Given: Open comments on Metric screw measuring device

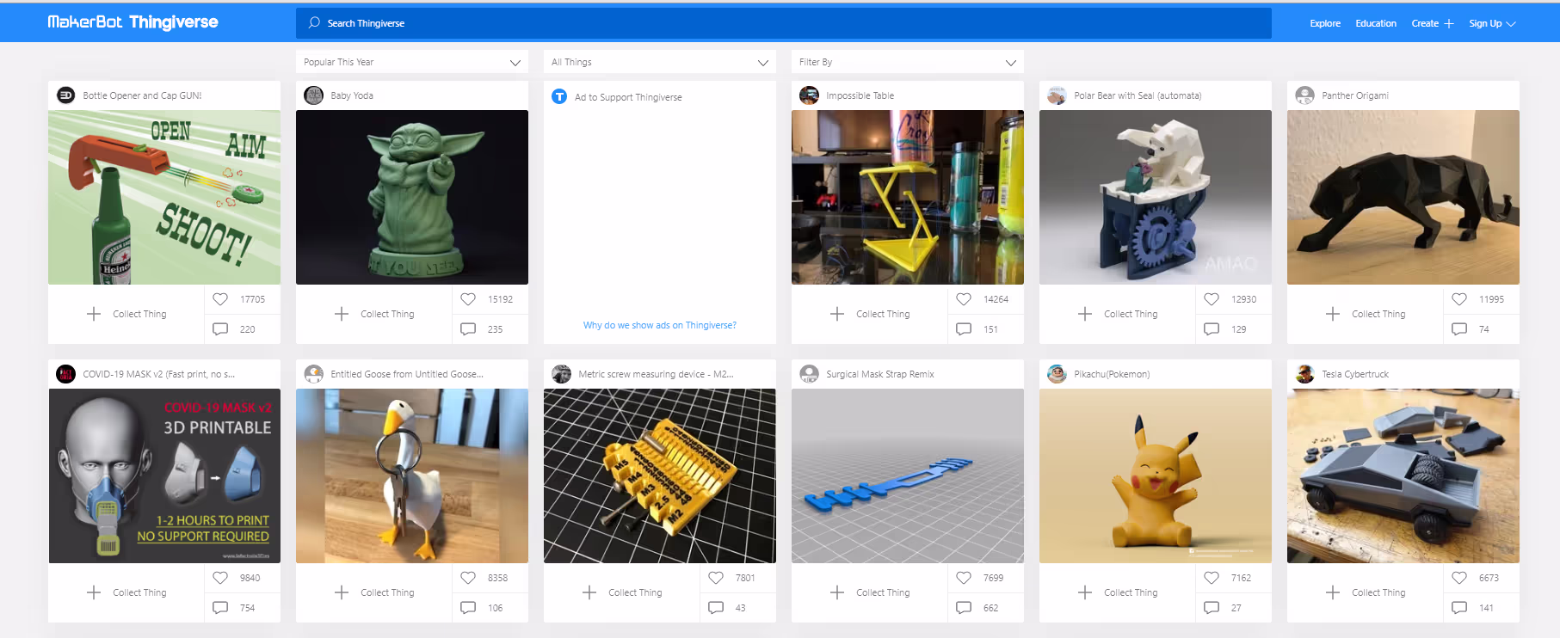Looking at the screenshot, I should [x=716, y=608].
